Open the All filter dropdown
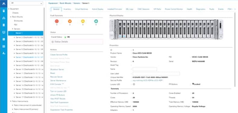 [26, 3]
